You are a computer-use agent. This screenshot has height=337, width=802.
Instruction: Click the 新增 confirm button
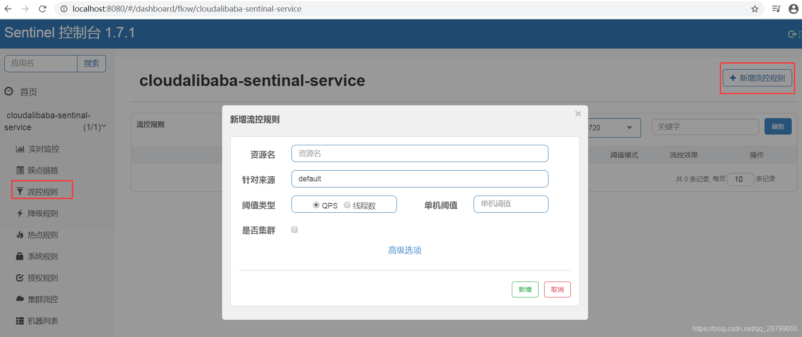(525, 289)
